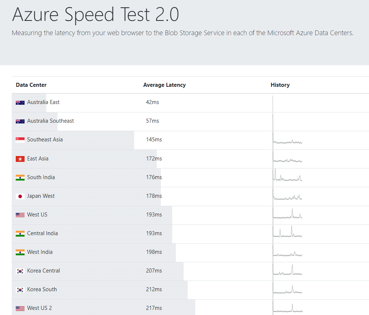The width and height of the screenshot is (369, 315).
Task: Click the 57ms latency value
Action: (152, 121)
